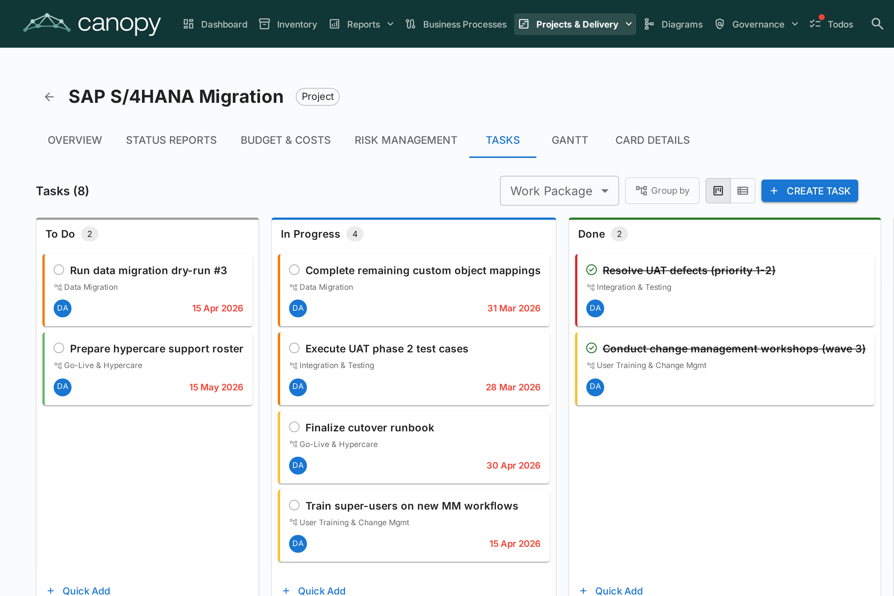Click DA avatar on hypercare roster card

pyautogui.click(x=62, y=387)
